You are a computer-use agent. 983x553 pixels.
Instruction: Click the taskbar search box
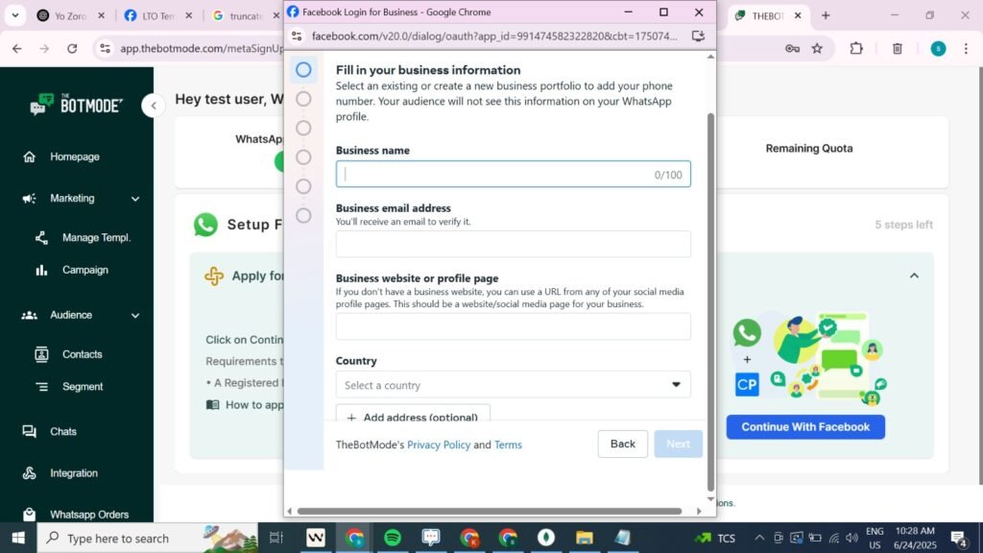(x=147, y=538)
